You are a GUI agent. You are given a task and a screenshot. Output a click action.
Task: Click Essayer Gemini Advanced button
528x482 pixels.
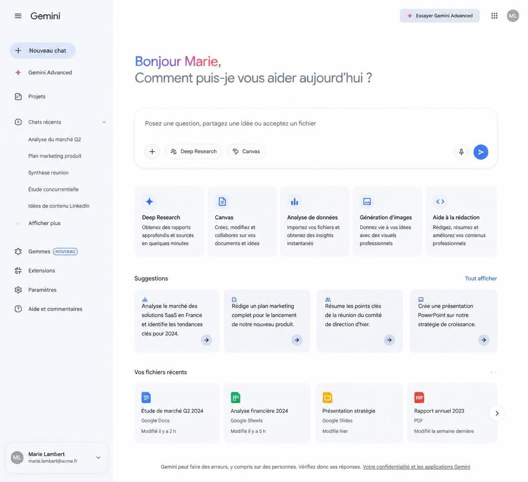pos(439,16)
